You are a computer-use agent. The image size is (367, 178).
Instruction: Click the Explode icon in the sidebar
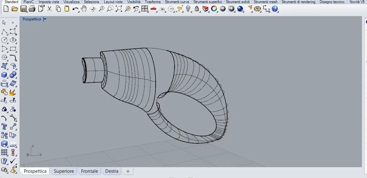coord(13,92)
